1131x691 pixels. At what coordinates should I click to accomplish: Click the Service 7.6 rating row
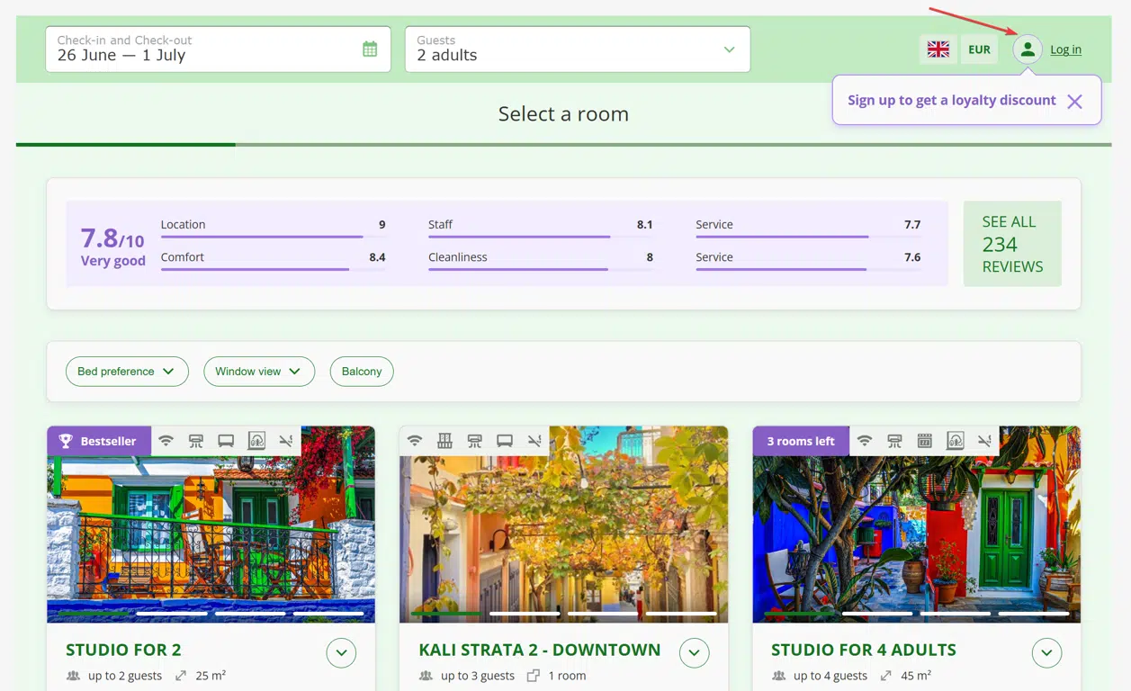[x=808, y=261]
